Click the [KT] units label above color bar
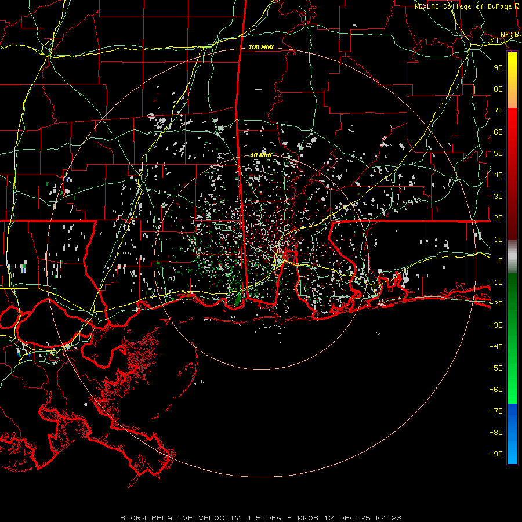 point(496,41)
